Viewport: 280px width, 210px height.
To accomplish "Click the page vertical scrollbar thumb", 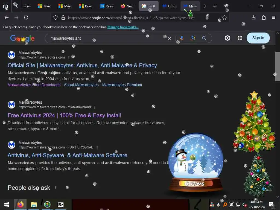I will 278,66.
